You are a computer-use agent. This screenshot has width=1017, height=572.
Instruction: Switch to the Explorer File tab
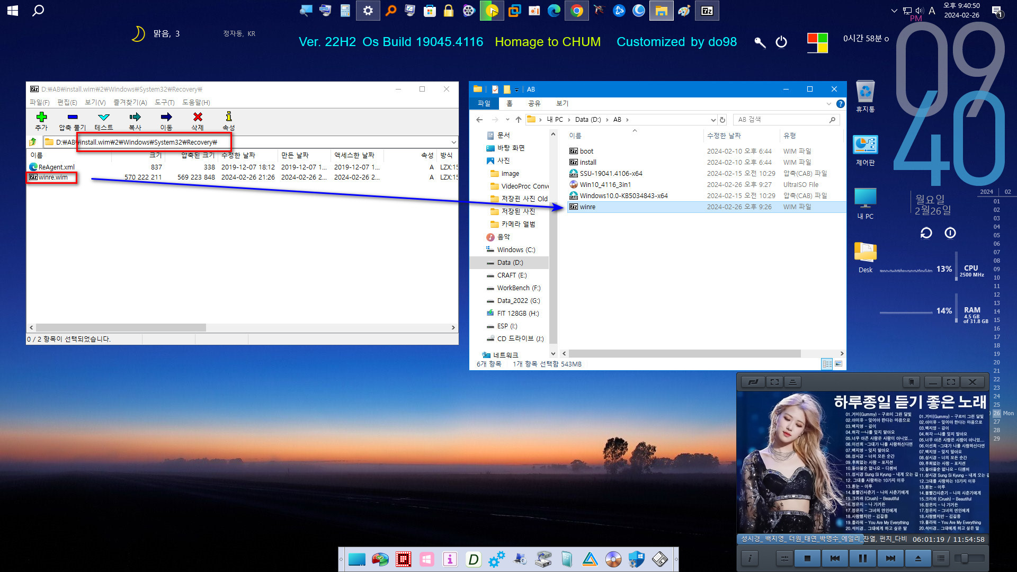484,103
